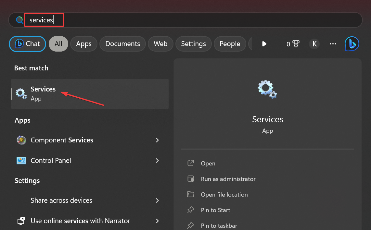Click the Control Panel icon
371x230 pixels.
tap(21, 161)
